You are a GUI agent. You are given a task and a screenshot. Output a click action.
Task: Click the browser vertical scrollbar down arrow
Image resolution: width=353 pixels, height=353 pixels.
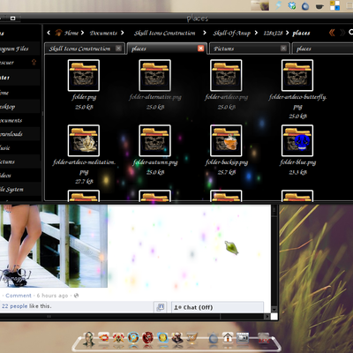coord(274,309)
